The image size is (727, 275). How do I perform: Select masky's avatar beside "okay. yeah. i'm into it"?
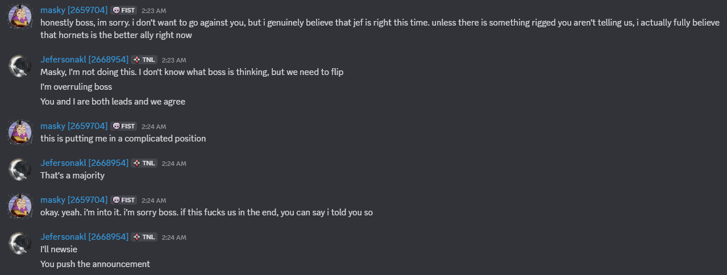20,206
